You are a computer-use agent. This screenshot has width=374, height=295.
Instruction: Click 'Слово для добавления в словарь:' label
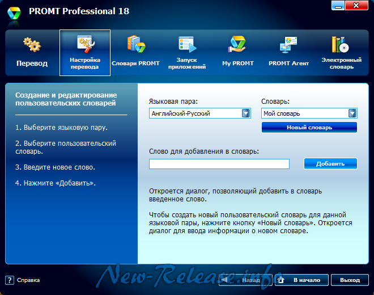coord(204,151)
